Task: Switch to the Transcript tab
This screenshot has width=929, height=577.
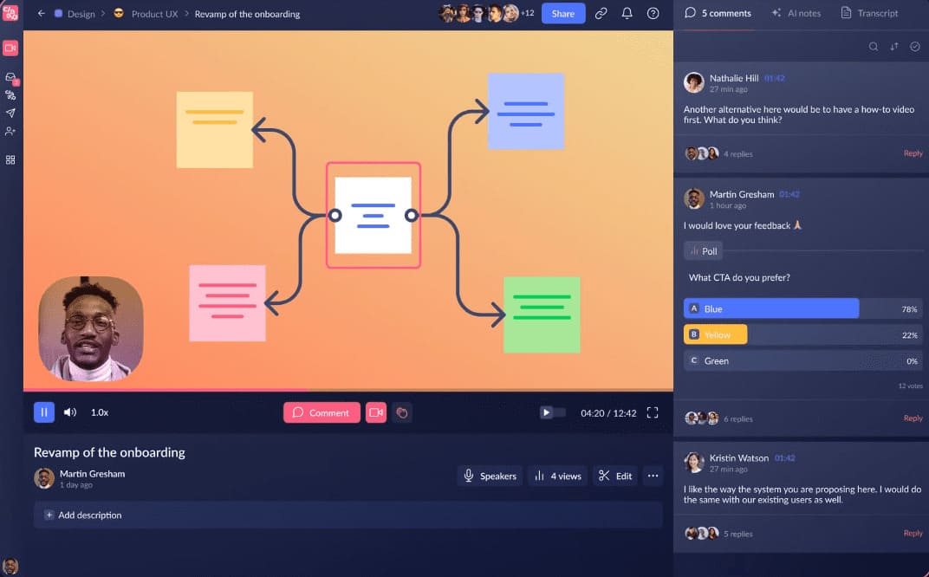Action: [x=870, y=13]
